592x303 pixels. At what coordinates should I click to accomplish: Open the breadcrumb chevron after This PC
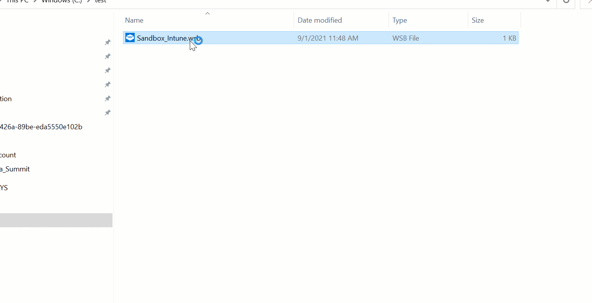(x=34, y=1)
